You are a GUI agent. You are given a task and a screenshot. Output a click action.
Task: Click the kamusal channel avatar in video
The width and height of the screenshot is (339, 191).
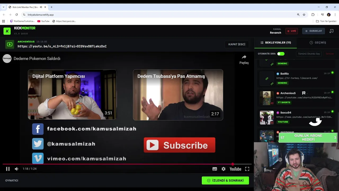(x=7, y=59)
